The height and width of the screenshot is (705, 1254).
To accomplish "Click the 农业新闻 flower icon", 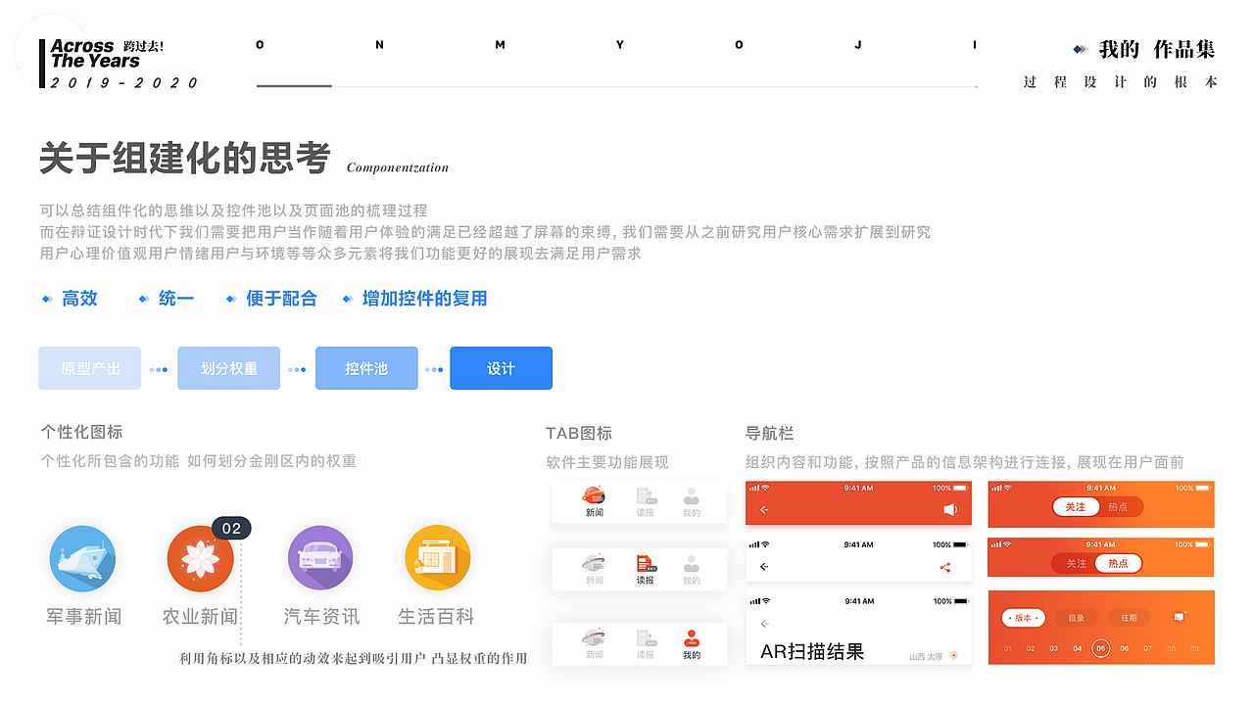I will pyautogui.click(x=200, y=558).
